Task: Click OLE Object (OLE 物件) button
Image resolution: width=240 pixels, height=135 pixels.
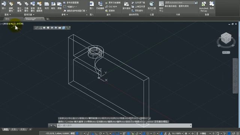Action: click(111, 7)
